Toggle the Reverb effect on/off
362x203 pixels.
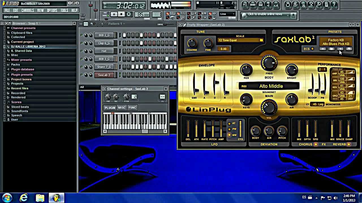point(349,144)
